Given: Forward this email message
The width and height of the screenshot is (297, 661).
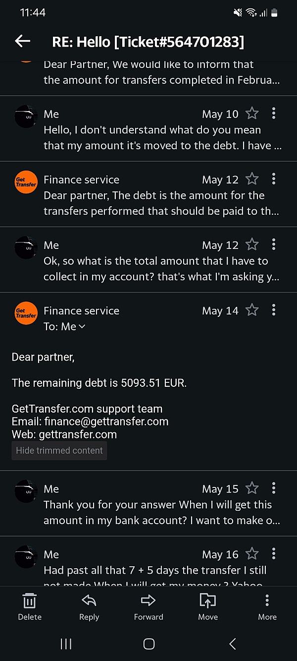Looking at the screenshot, I should point(148,606).
